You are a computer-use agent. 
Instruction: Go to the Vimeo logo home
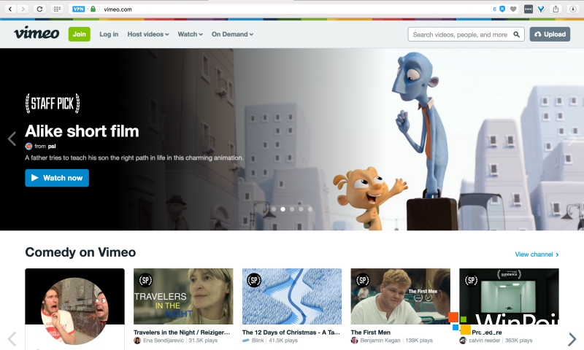click(x=36, y=33)
